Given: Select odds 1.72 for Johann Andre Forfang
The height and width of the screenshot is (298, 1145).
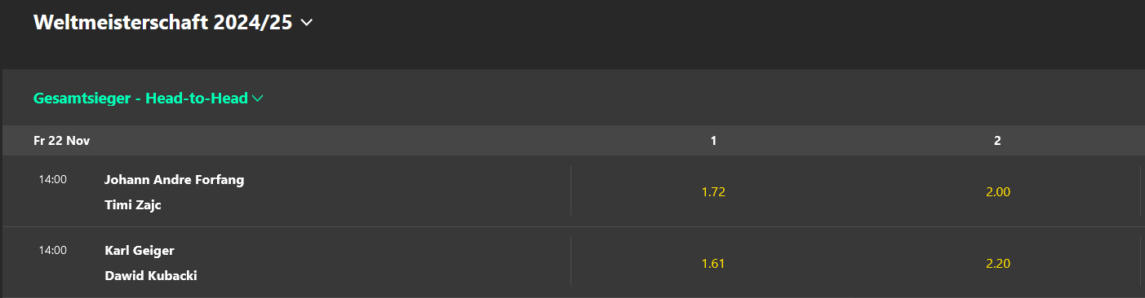Looking at the screenshot, I should 713,192.
